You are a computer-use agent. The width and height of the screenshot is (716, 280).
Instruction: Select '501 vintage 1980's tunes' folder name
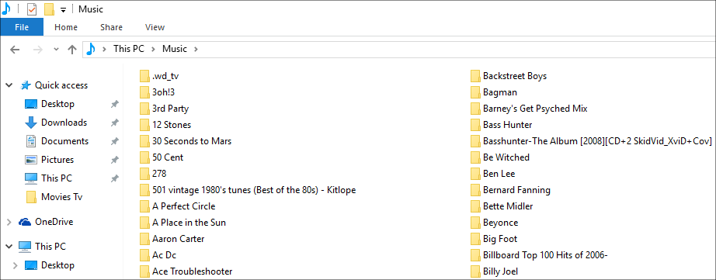tap(254, 190)
